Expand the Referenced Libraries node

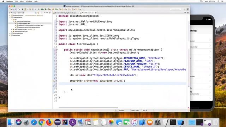coord(12,31)
